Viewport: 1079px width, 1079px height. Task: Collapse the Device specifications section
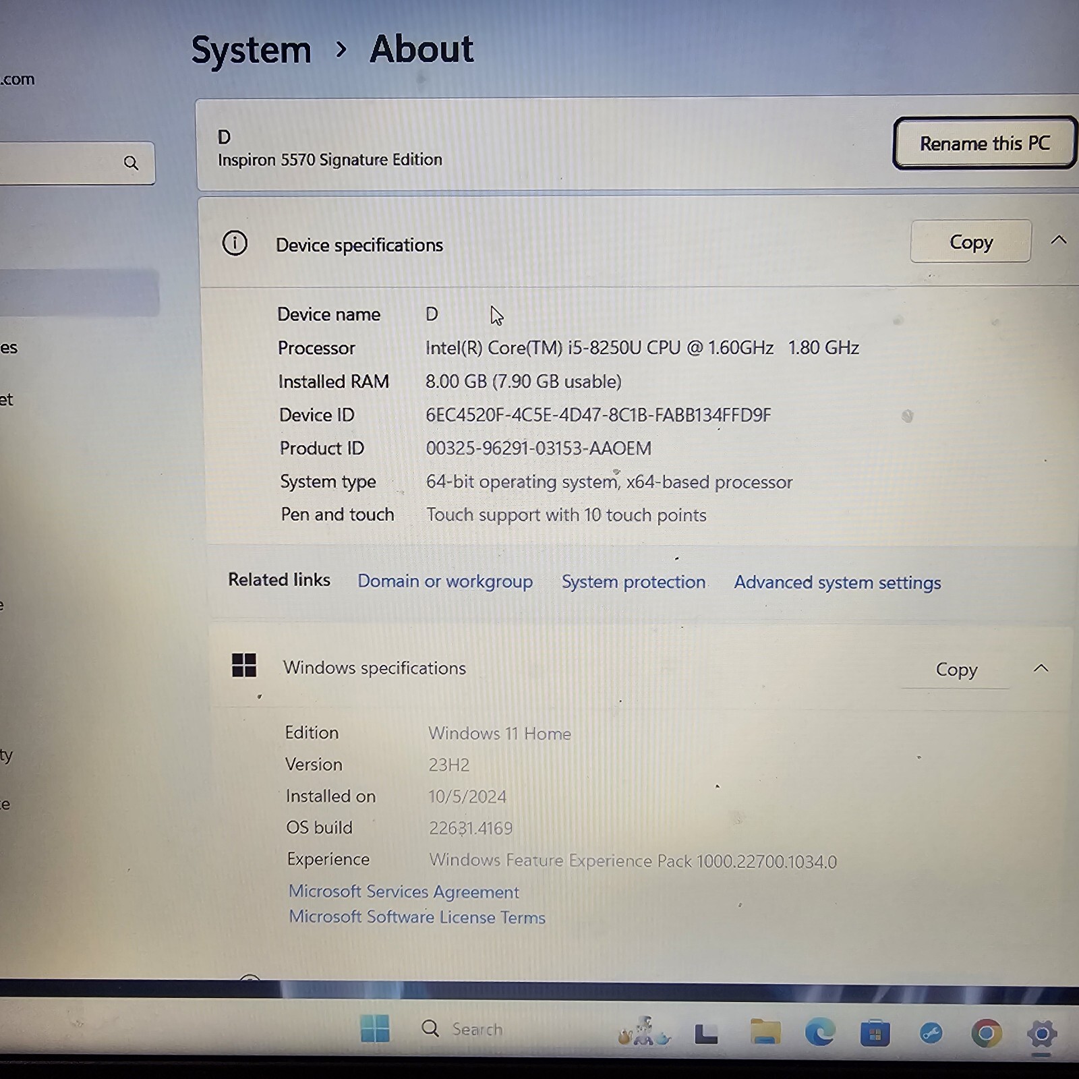point(1059,240)
